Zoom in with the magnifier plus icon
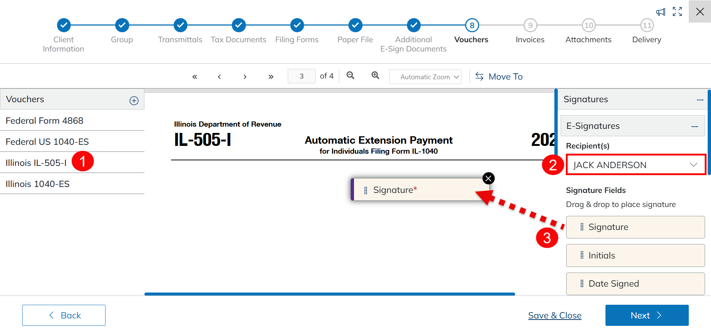This screenshot has width=711, height=334. click(375, 76)
